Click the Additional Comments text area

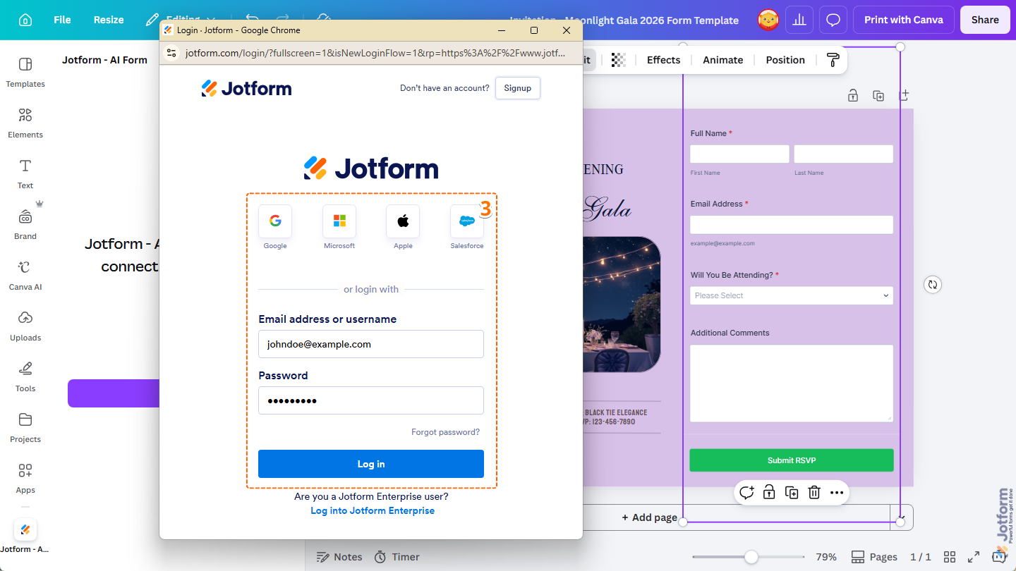(792, 383)
